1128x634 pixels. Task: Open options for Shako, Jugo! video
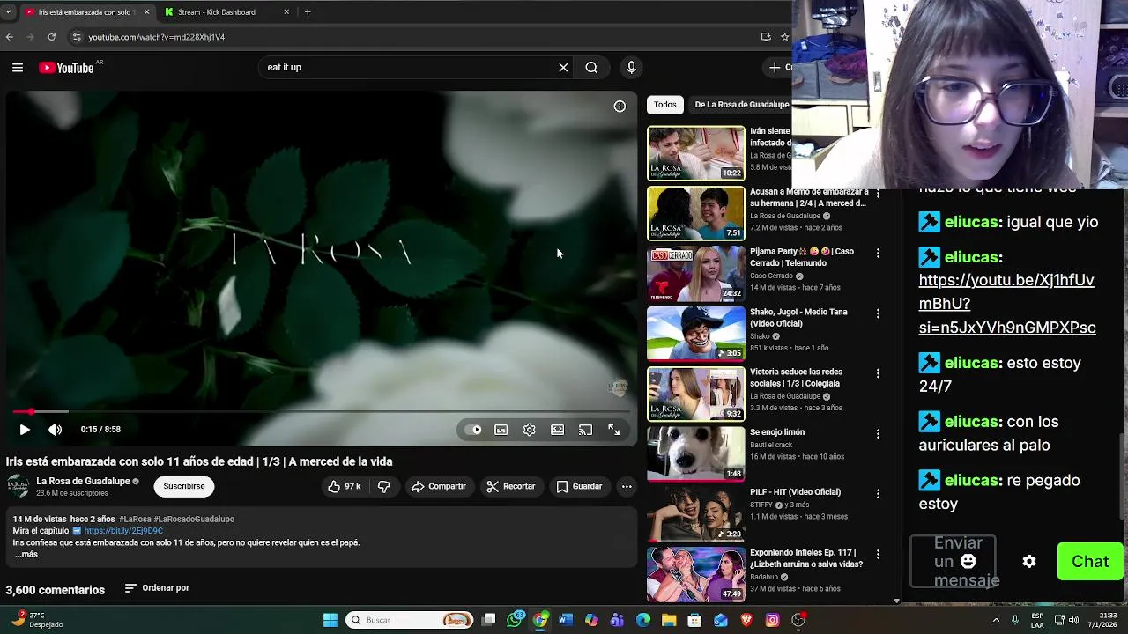coord(878,313)
